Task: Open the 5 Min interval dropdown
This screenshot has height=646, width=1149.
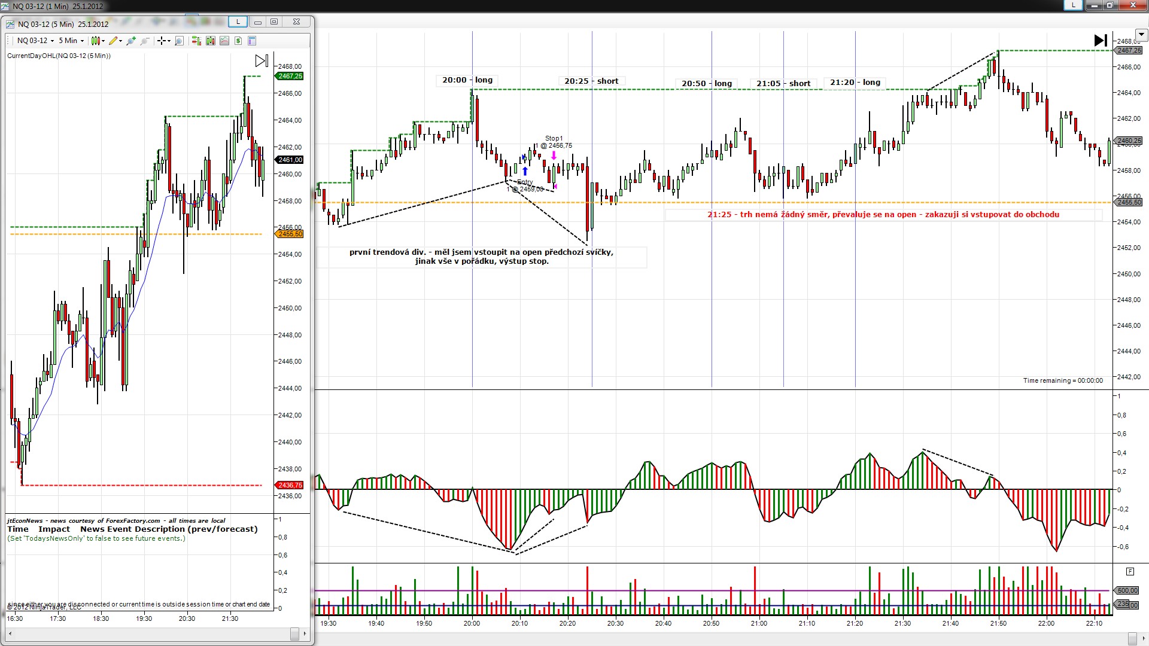Action: point(71,41)
